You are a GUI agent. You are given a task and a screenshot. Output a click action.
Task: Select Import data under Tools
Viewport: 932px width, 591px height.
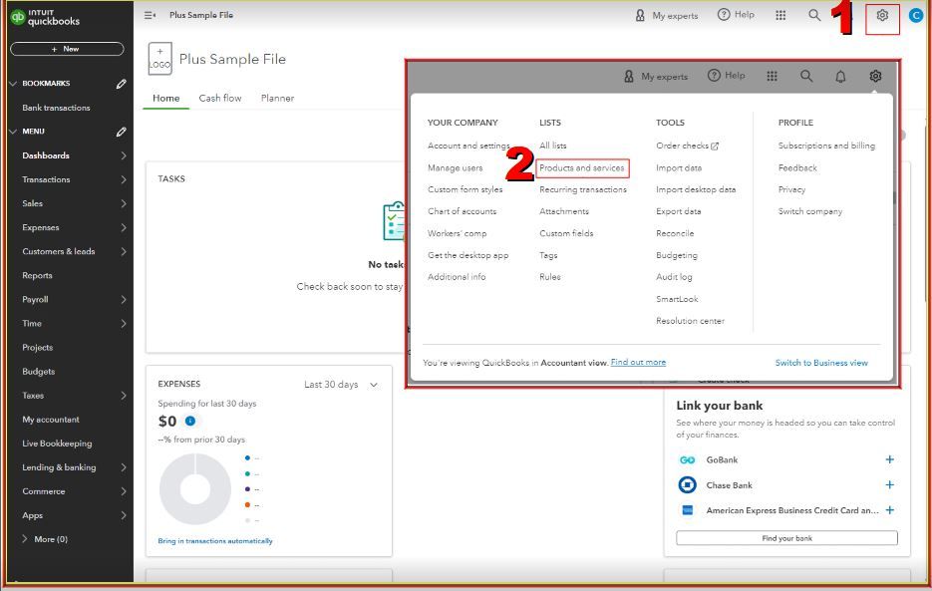[x=679, y=168]
